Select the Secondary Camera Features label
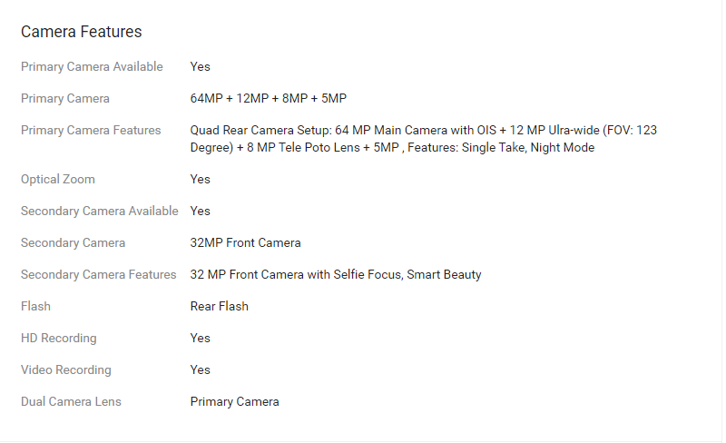726x443 pixels. pos(99,274)
